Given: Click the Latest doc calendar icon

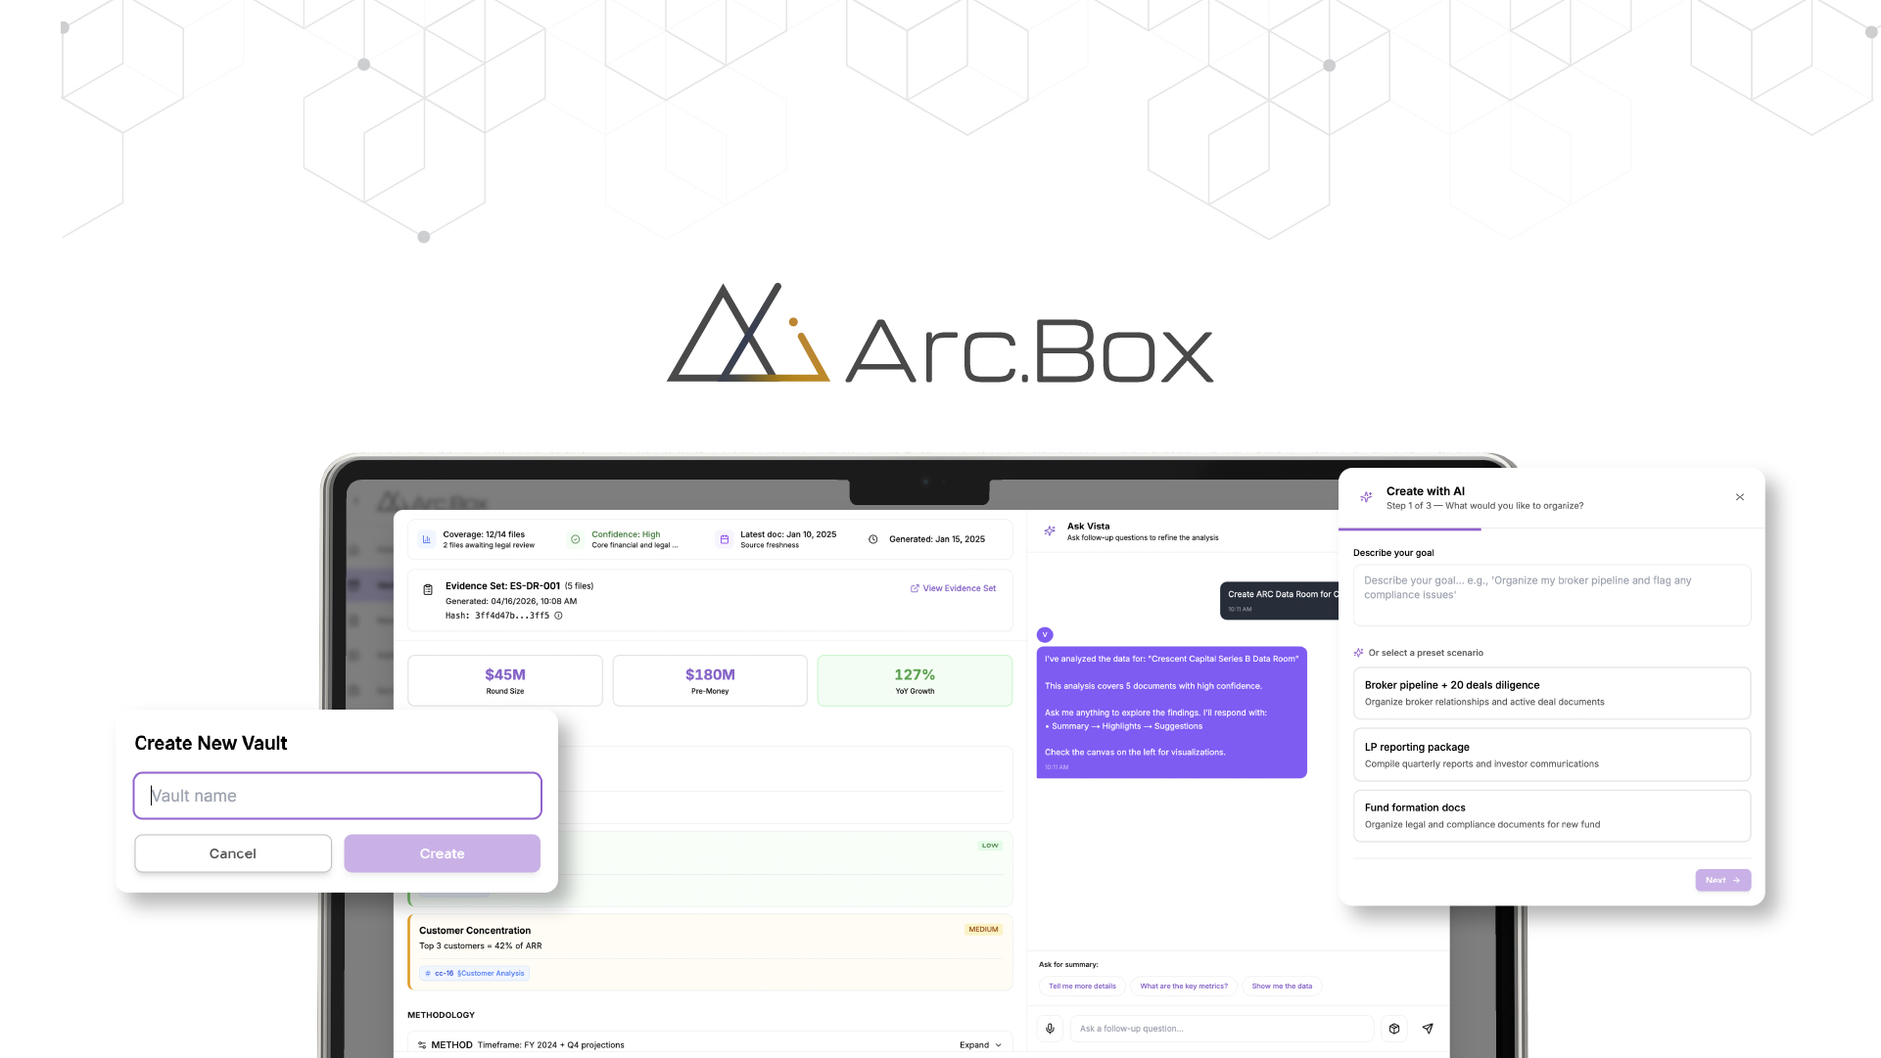Looking at the screenshot, I should click(724, 539).
